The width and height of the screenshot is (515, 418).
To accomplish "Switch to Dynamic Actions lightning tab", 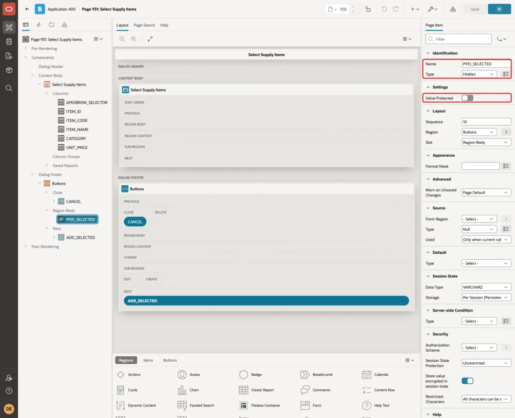I will tap(38, 25).
